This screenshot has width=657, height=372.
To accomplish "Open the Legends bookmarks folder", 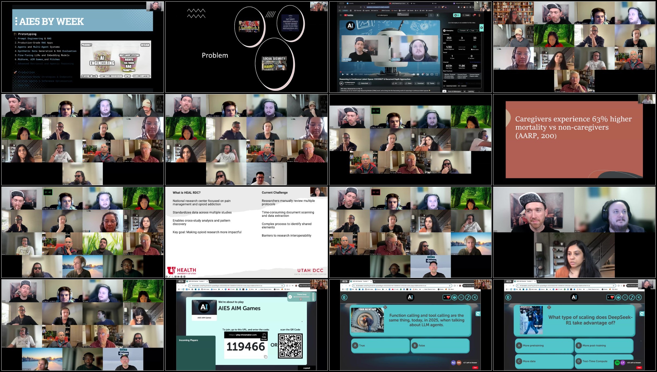I will 366,11.
